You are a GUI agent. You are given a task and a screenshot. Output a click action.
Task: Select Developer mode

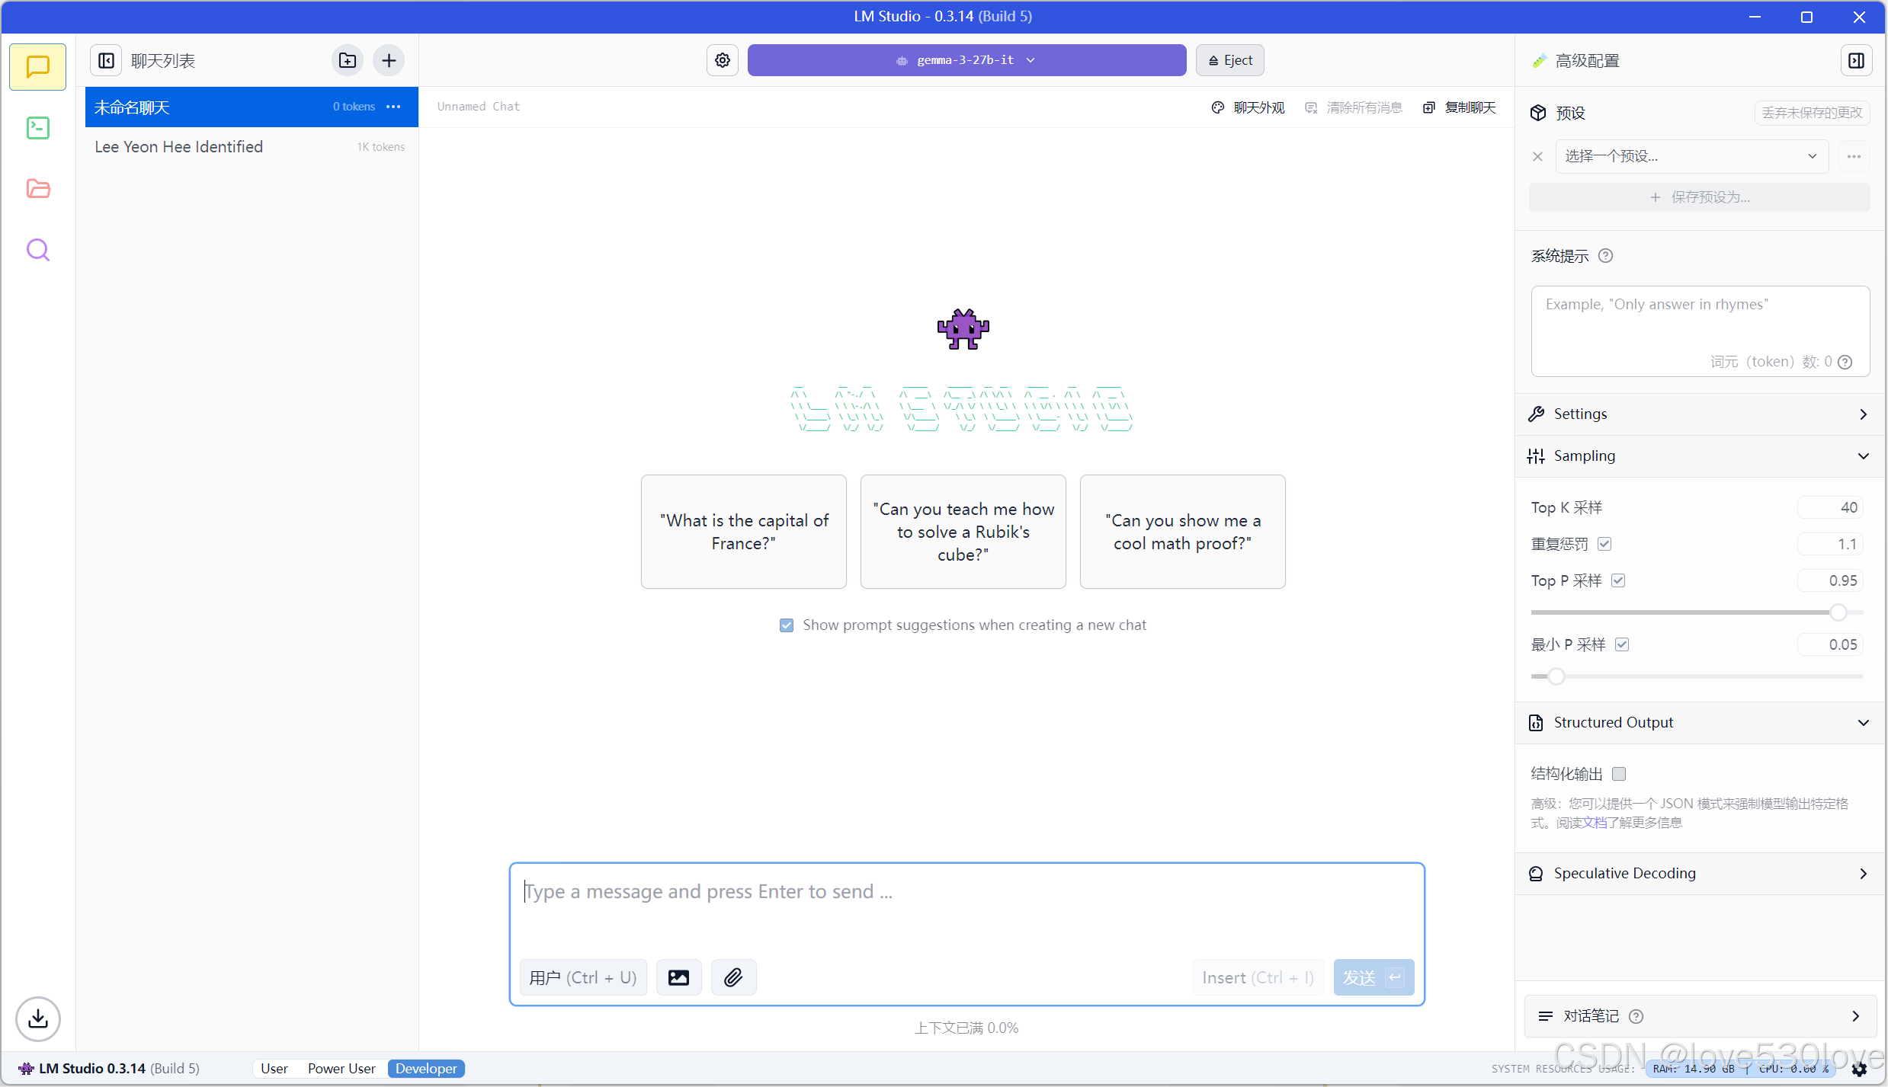[x=426, y=1069]
